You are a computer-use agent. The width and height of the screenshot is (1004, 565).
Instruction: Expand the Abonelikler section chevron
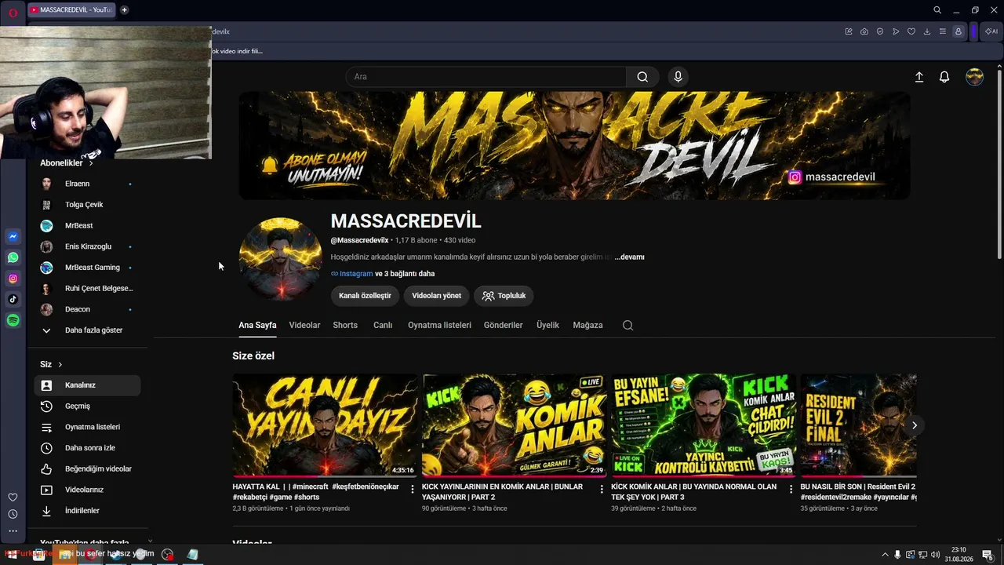91,163
